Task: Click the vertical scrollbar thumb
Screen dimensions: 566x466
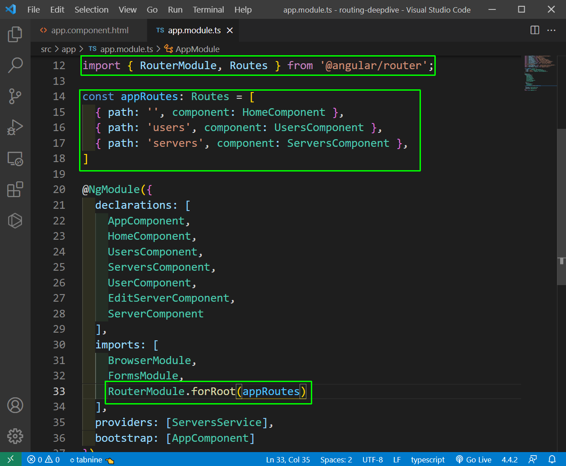Action: coord(562,207)
